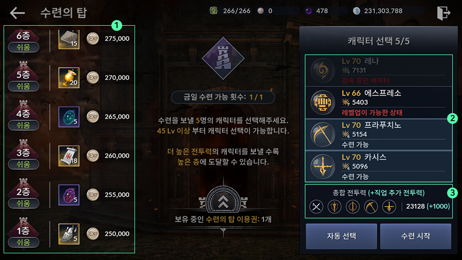Tap the silver currency 231,303,788
This screenshot has height=260, width=462.
click(378, 11)
